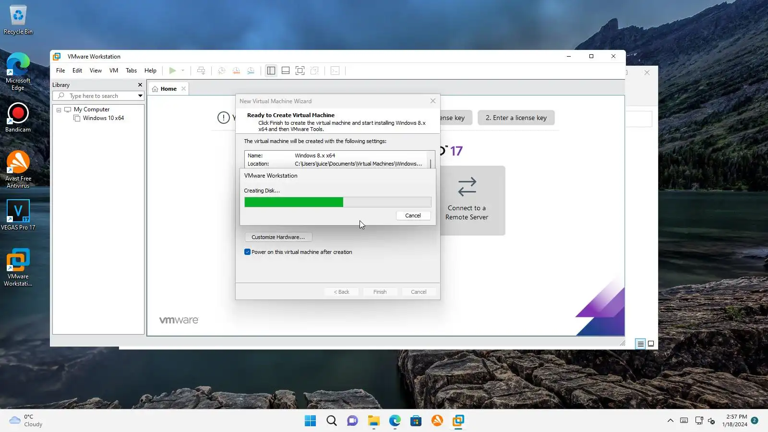Click the thumbnail view icon at bottom right
The height and width of the screenshot is (432, 768).
(651, 344)
